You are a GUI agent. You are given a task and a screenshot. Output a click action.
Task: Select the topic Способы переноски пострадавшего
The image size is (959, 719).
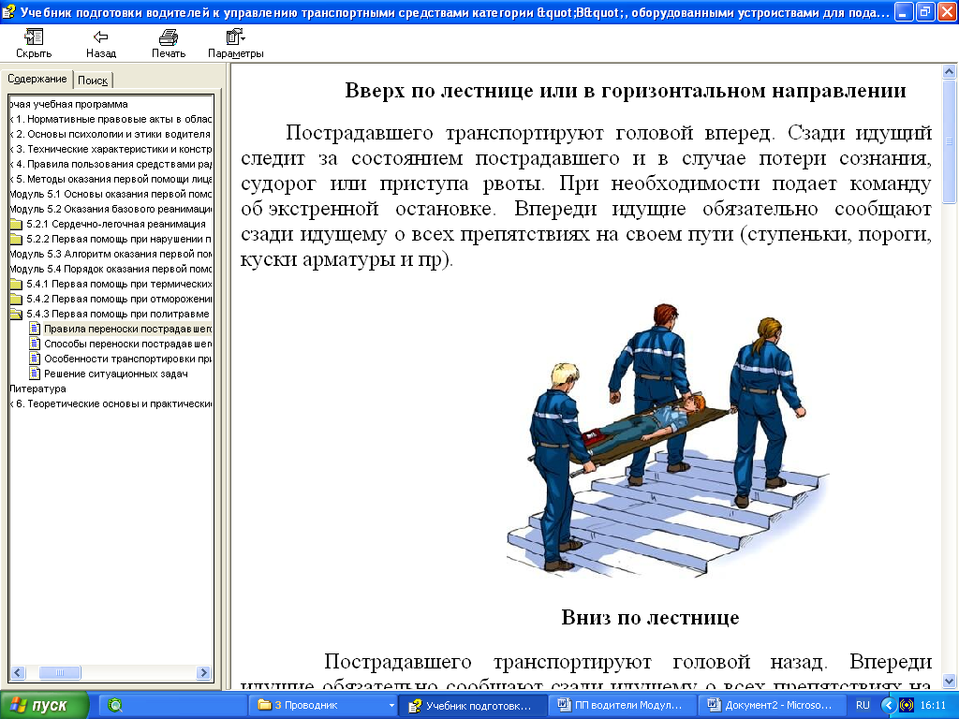click(x=127, y=344)
